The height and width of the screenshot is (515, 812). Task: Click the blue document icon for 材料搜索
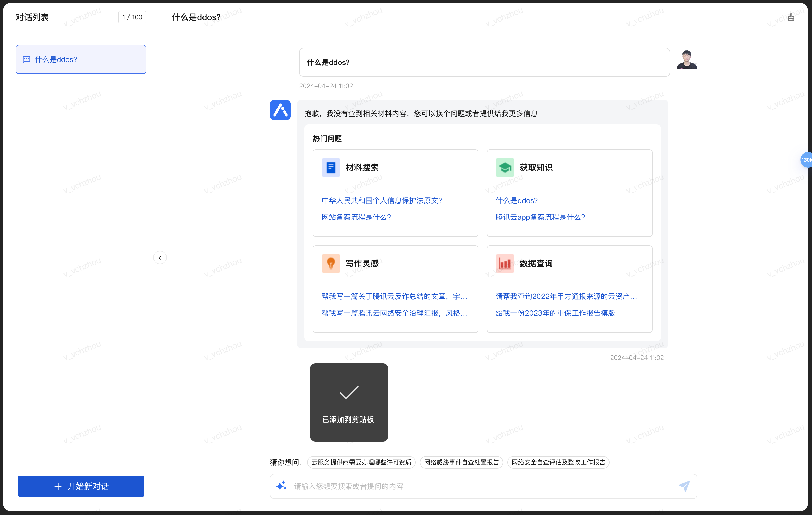[331, 168]
